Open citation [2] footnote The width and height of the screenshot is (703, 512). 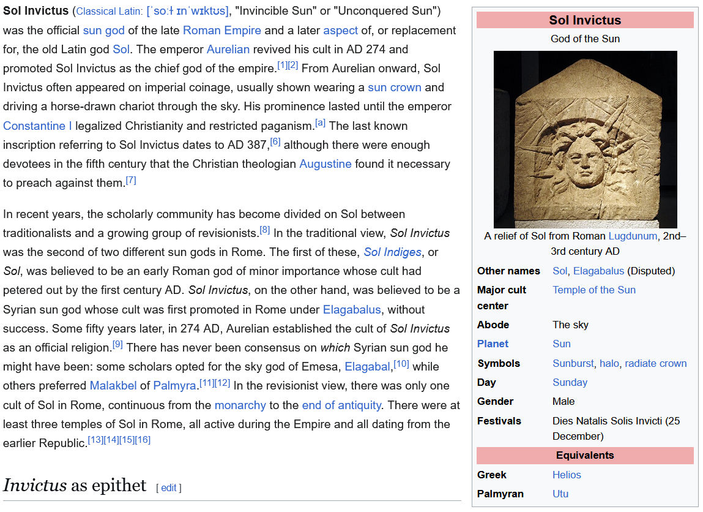click(x=293, y=66)
